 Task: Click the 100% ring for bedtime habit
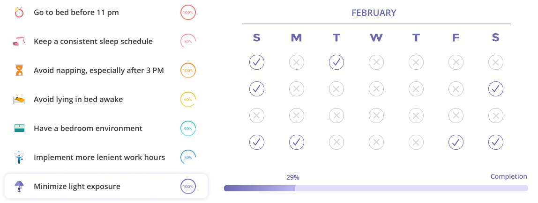click(x=188, y=12)
